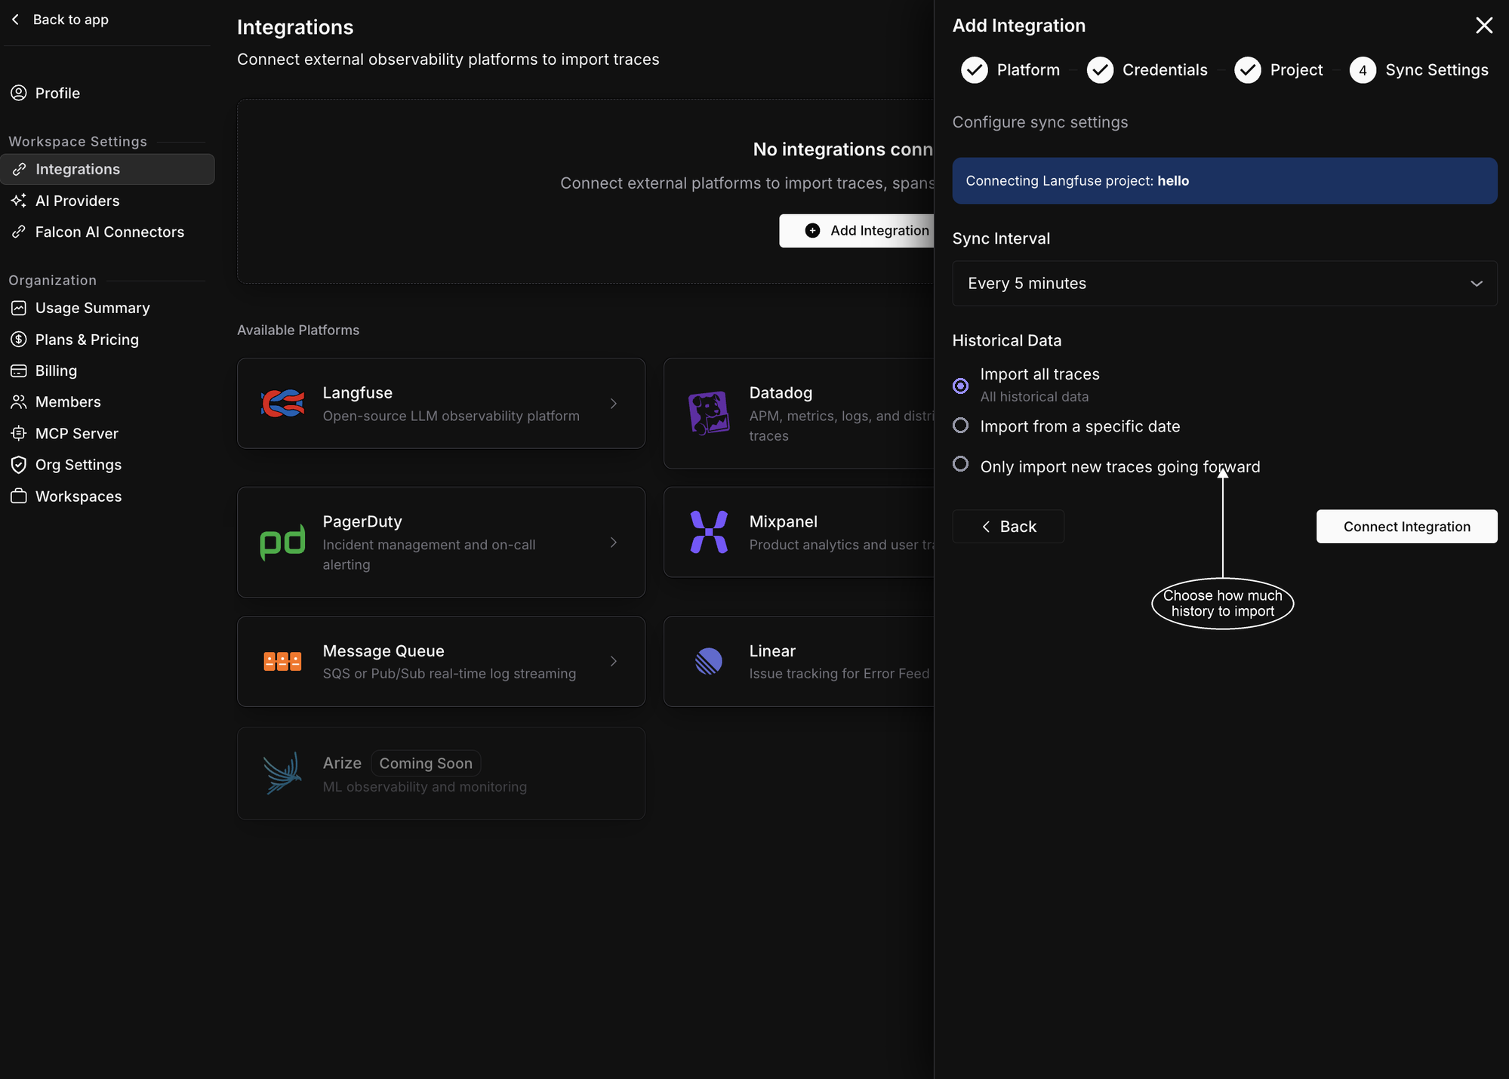Click the Profile user icon
Image resolution: width=1509 pixels, height=1079 pixels.
point(19,93)
